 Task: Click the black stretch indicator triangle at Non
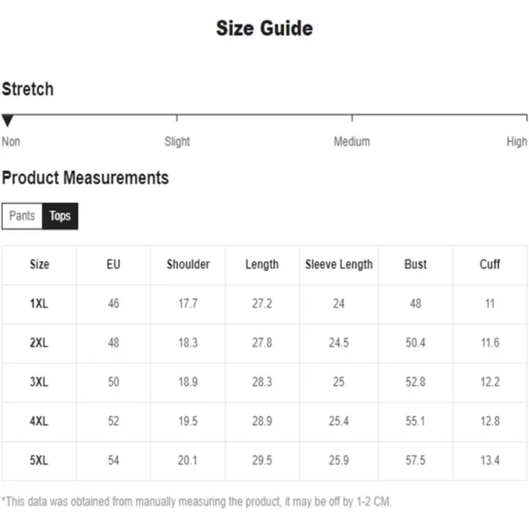coord(7,121)
